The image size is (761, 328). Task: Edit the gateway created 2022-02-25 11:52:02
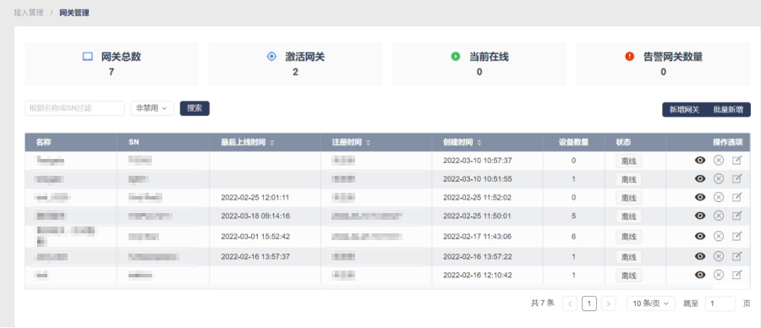click(x=736, y=197)
